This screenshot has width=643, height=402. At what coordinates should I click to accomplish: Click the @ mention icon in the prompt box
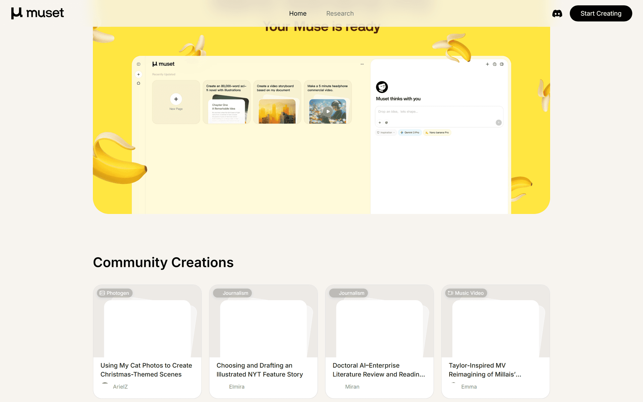[x=386, y=123]
